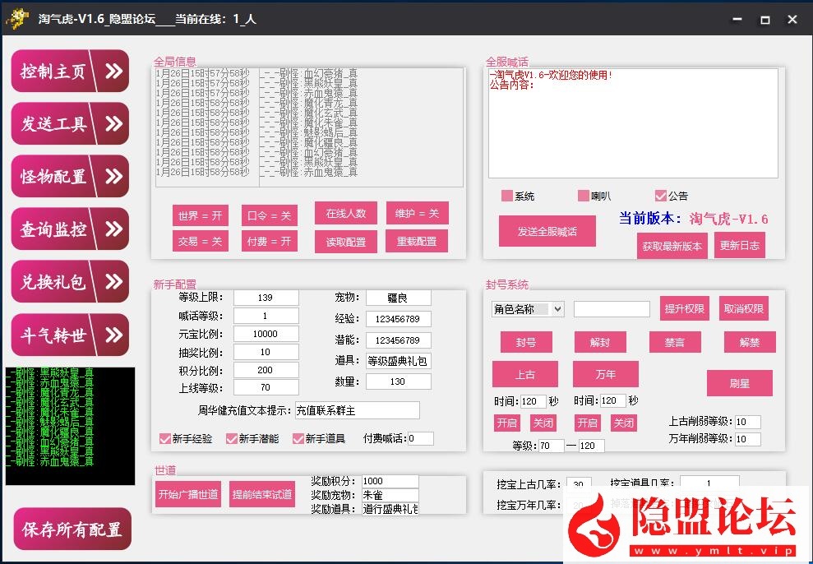
Task: Click the 获取最新版本 button
Action: 672,246
